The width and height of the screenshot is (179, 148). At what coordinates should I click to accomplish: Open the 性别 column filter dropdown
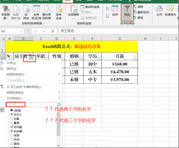(63, 58)
